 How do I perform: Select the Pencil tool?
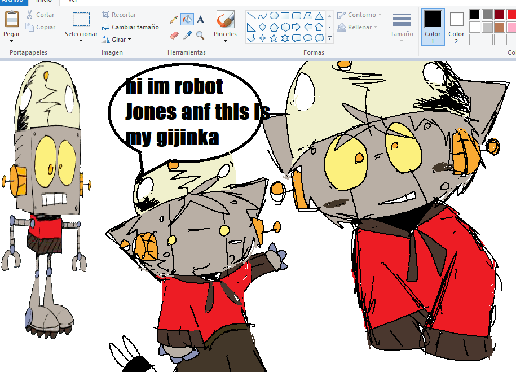coord(174,19)
